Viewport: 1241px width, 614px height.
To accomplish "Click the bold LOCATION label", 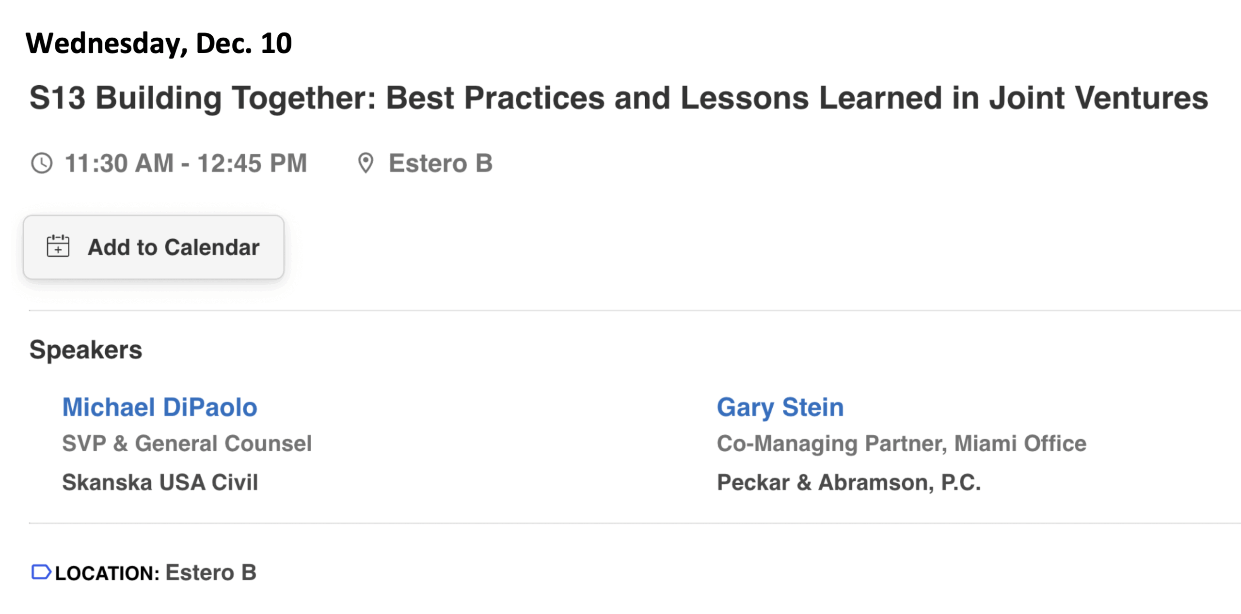I will tap(107, 573).
